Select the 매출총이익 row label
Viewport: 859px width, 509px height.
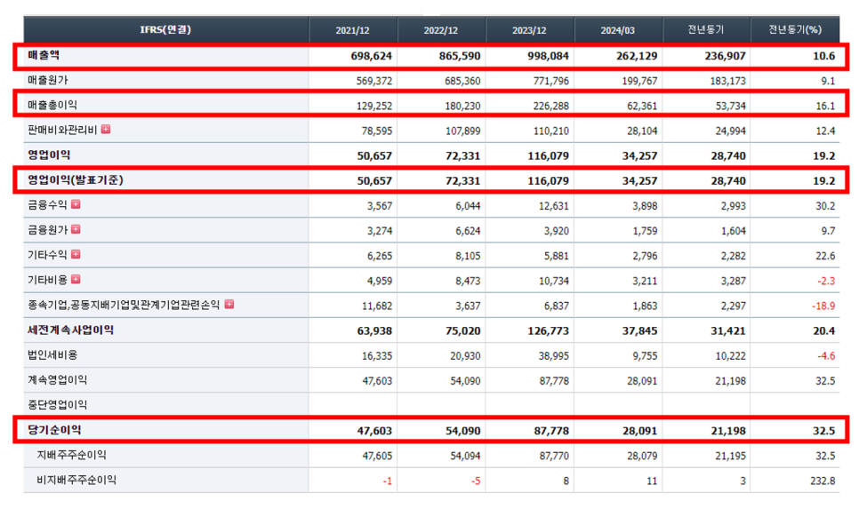pos(52,105)
